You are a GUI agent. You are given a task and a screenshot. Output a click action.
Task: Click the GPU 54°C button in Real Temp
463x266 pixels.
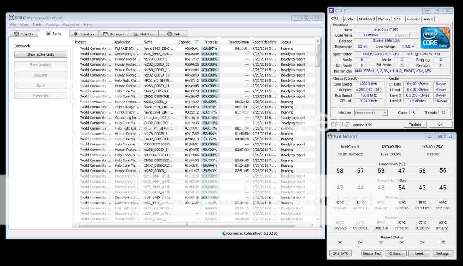point(340,254)
